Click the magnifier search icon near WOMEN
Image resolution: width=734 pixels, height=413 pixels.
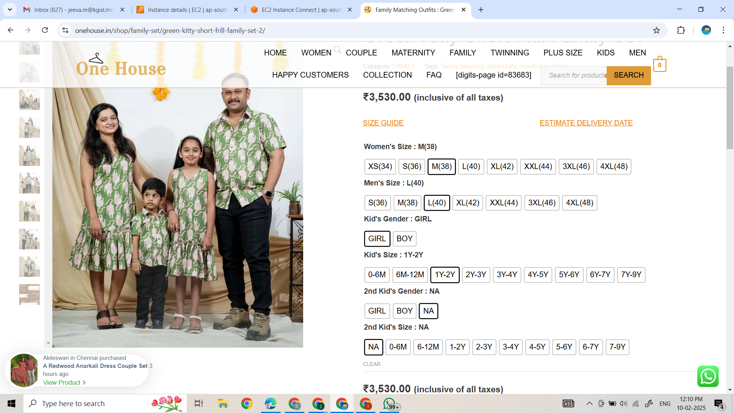(x=337, y=49)
